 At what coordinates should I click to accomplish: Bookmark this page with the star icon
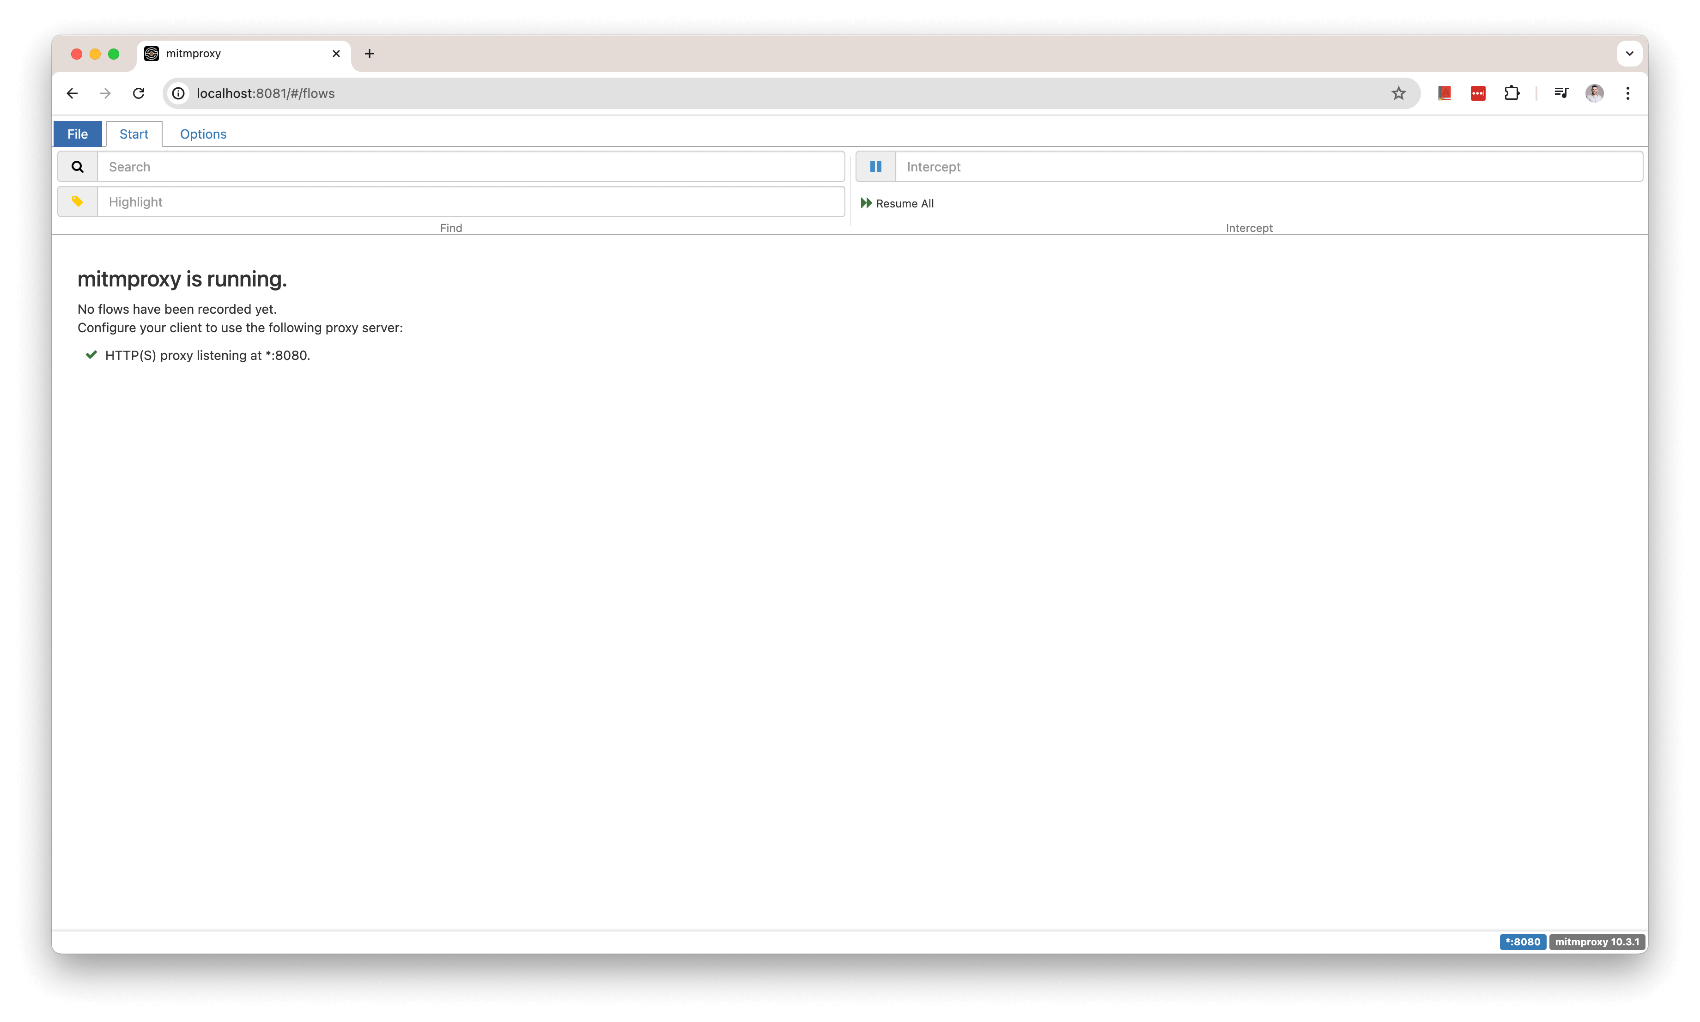coord(1398,93)
